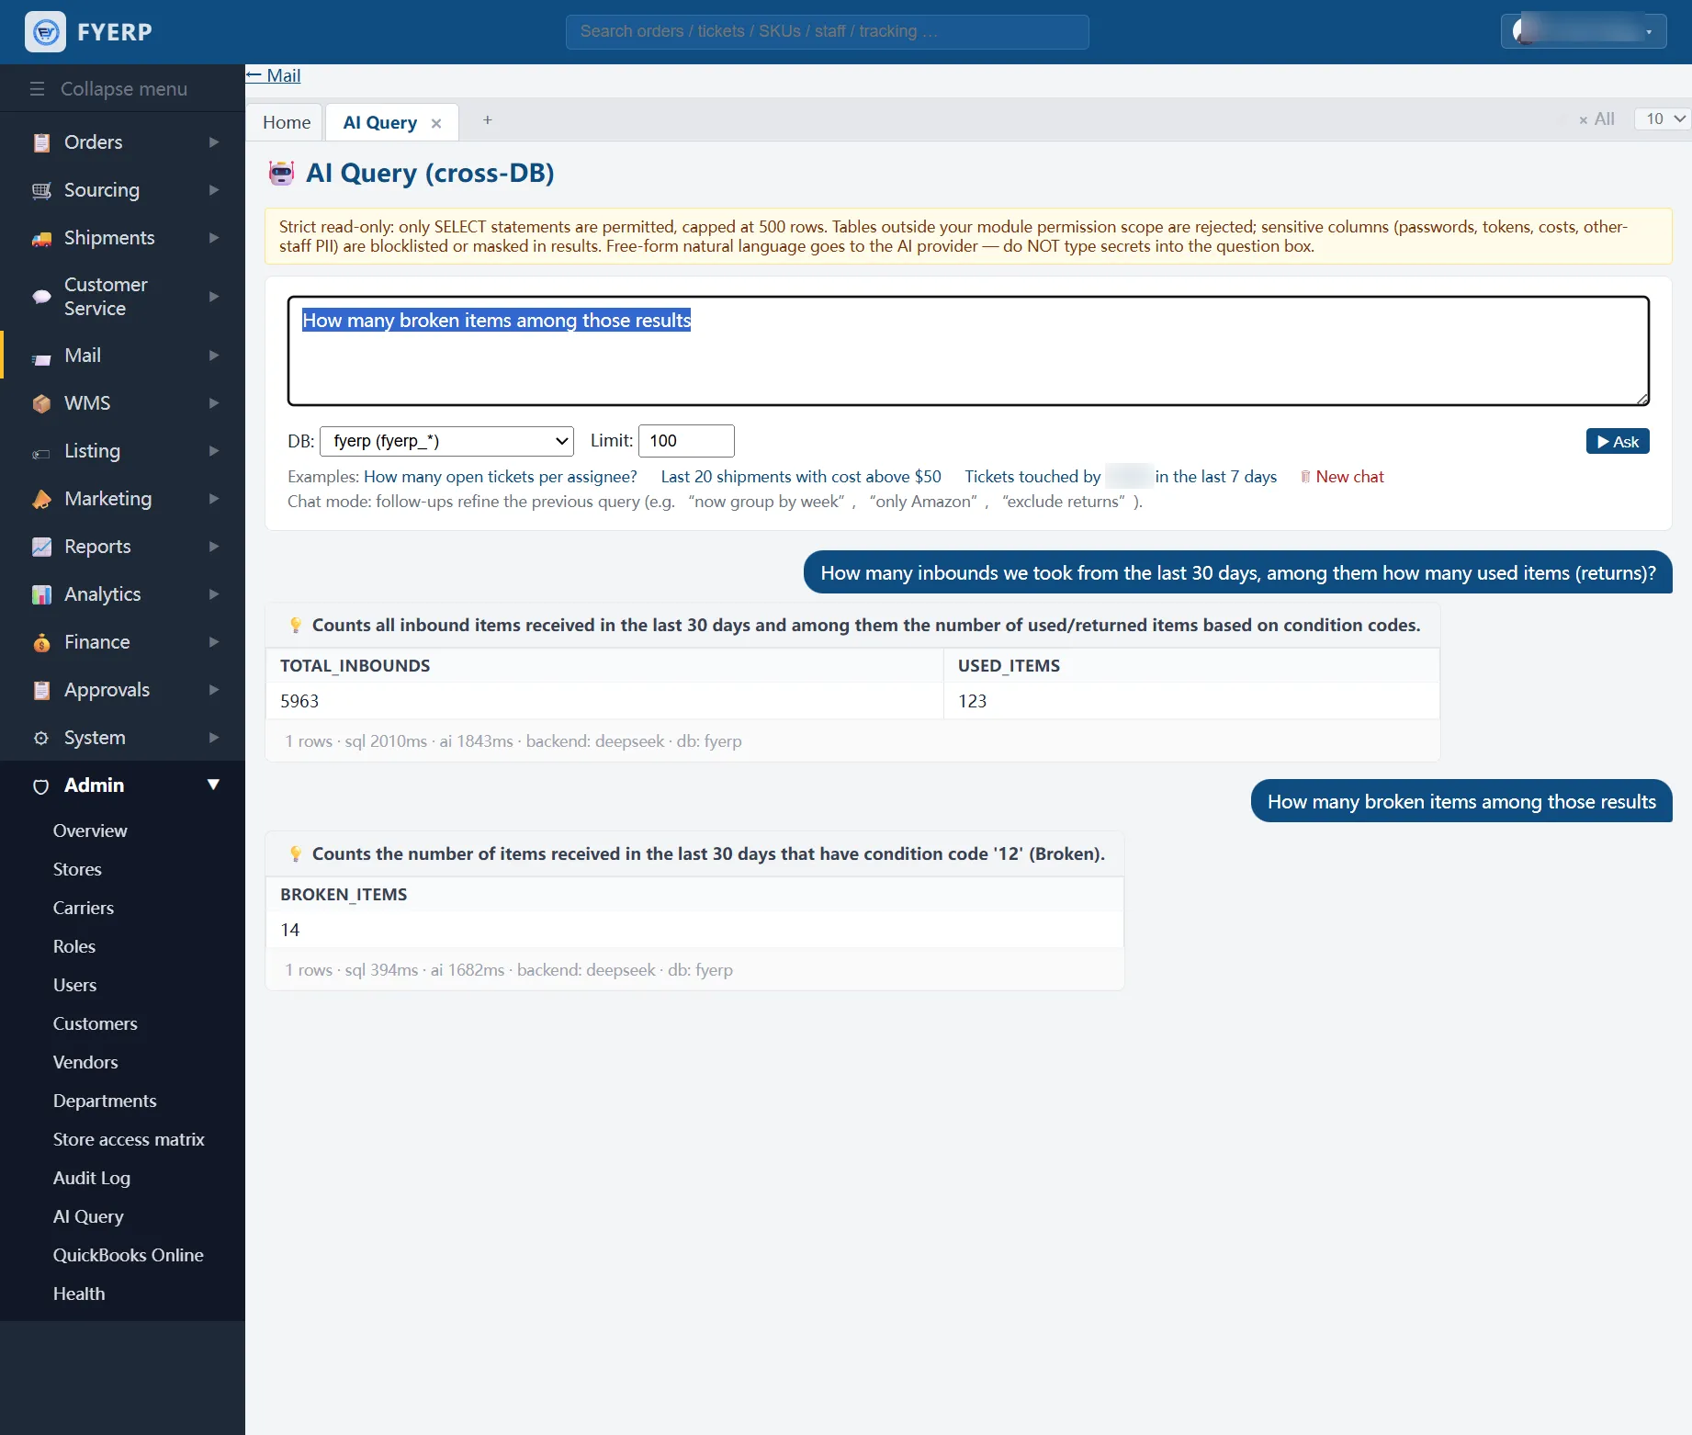Click the Sourcing sidebar icon

tap(41, 190)
